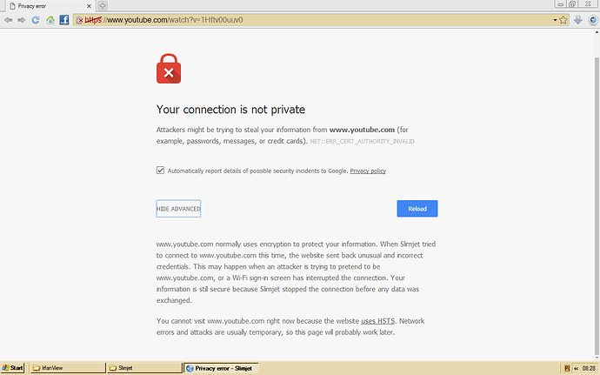This screenshot has height=375, width=600.
Task: Select Privacy error - Slimjet taskbar item
Action: (x=221, y=368)
